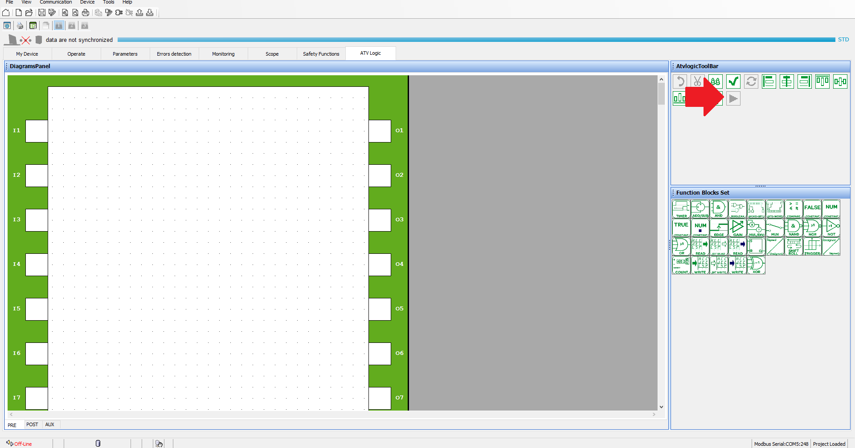Click the align horizontal center icon
The width and height of the screenshot is (855, 448).
coord(787,81)
